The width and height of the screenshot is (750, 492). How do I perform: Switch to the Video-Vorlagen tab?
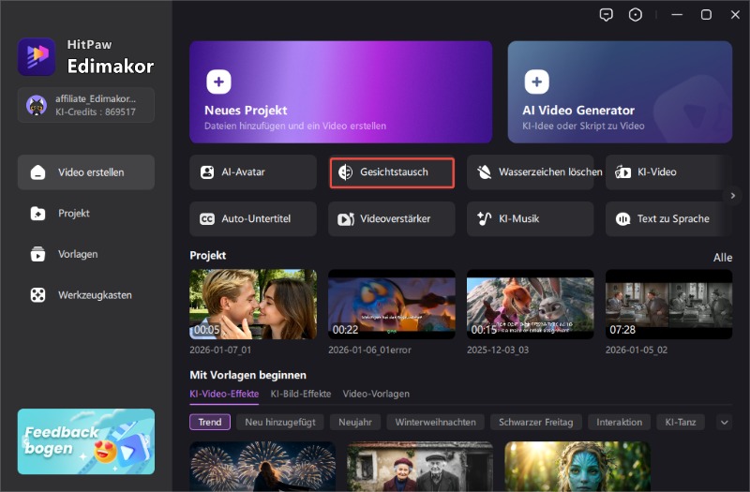point(376,394)
